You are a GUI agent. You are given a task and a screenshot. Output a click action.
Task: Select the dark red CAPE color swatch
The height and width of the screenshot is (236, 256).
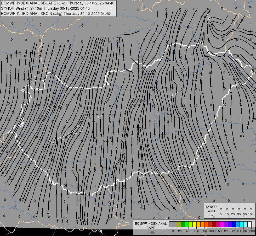pyautogui.click(x=214, y=224)
